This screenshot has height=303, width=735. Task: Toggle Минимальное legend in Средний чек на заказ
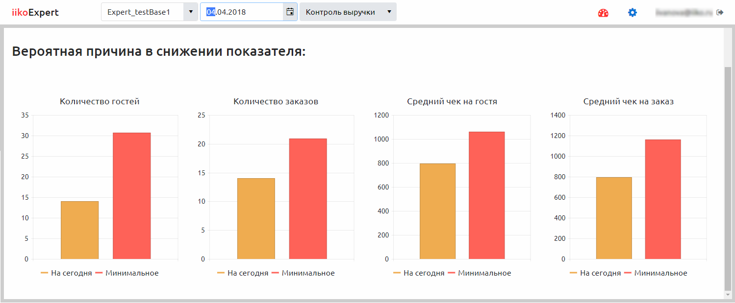click(x=656, y=273)
